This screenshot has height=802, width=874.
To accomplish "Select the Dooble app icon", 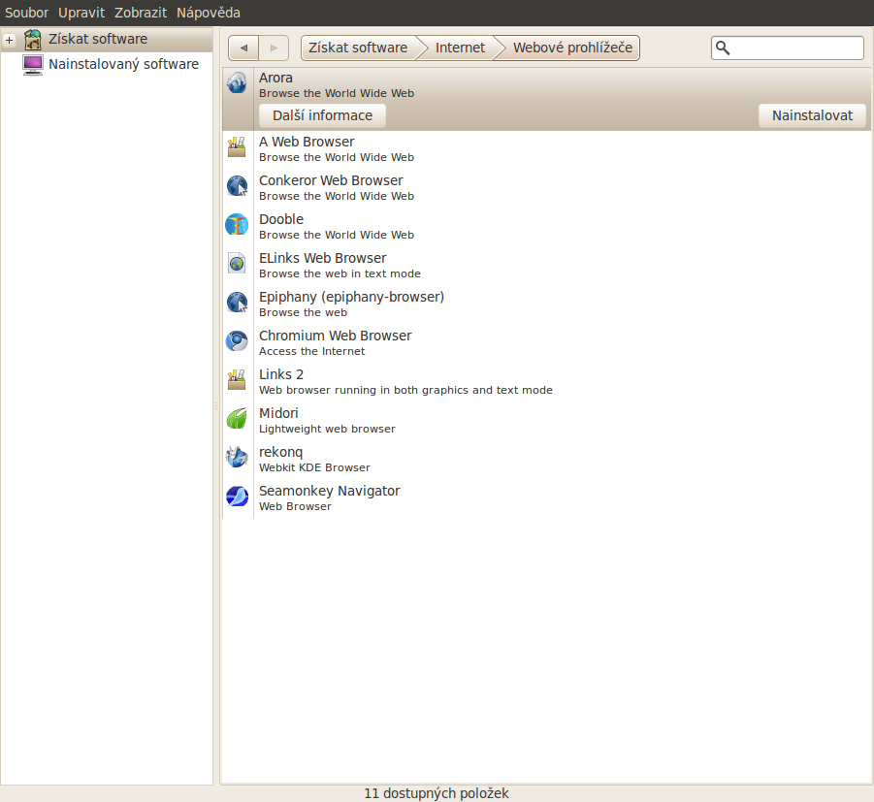I will [237, 225].
